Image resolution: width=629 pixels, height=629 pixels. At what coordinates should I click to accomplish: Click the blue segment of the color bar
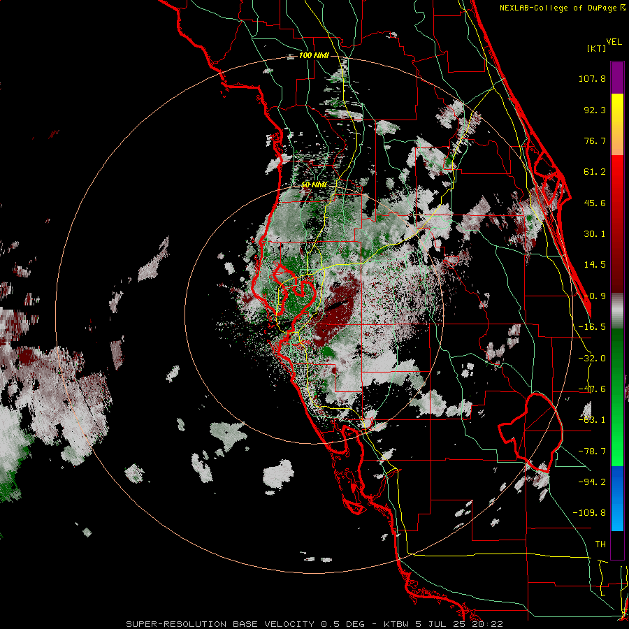click(617, 498)
